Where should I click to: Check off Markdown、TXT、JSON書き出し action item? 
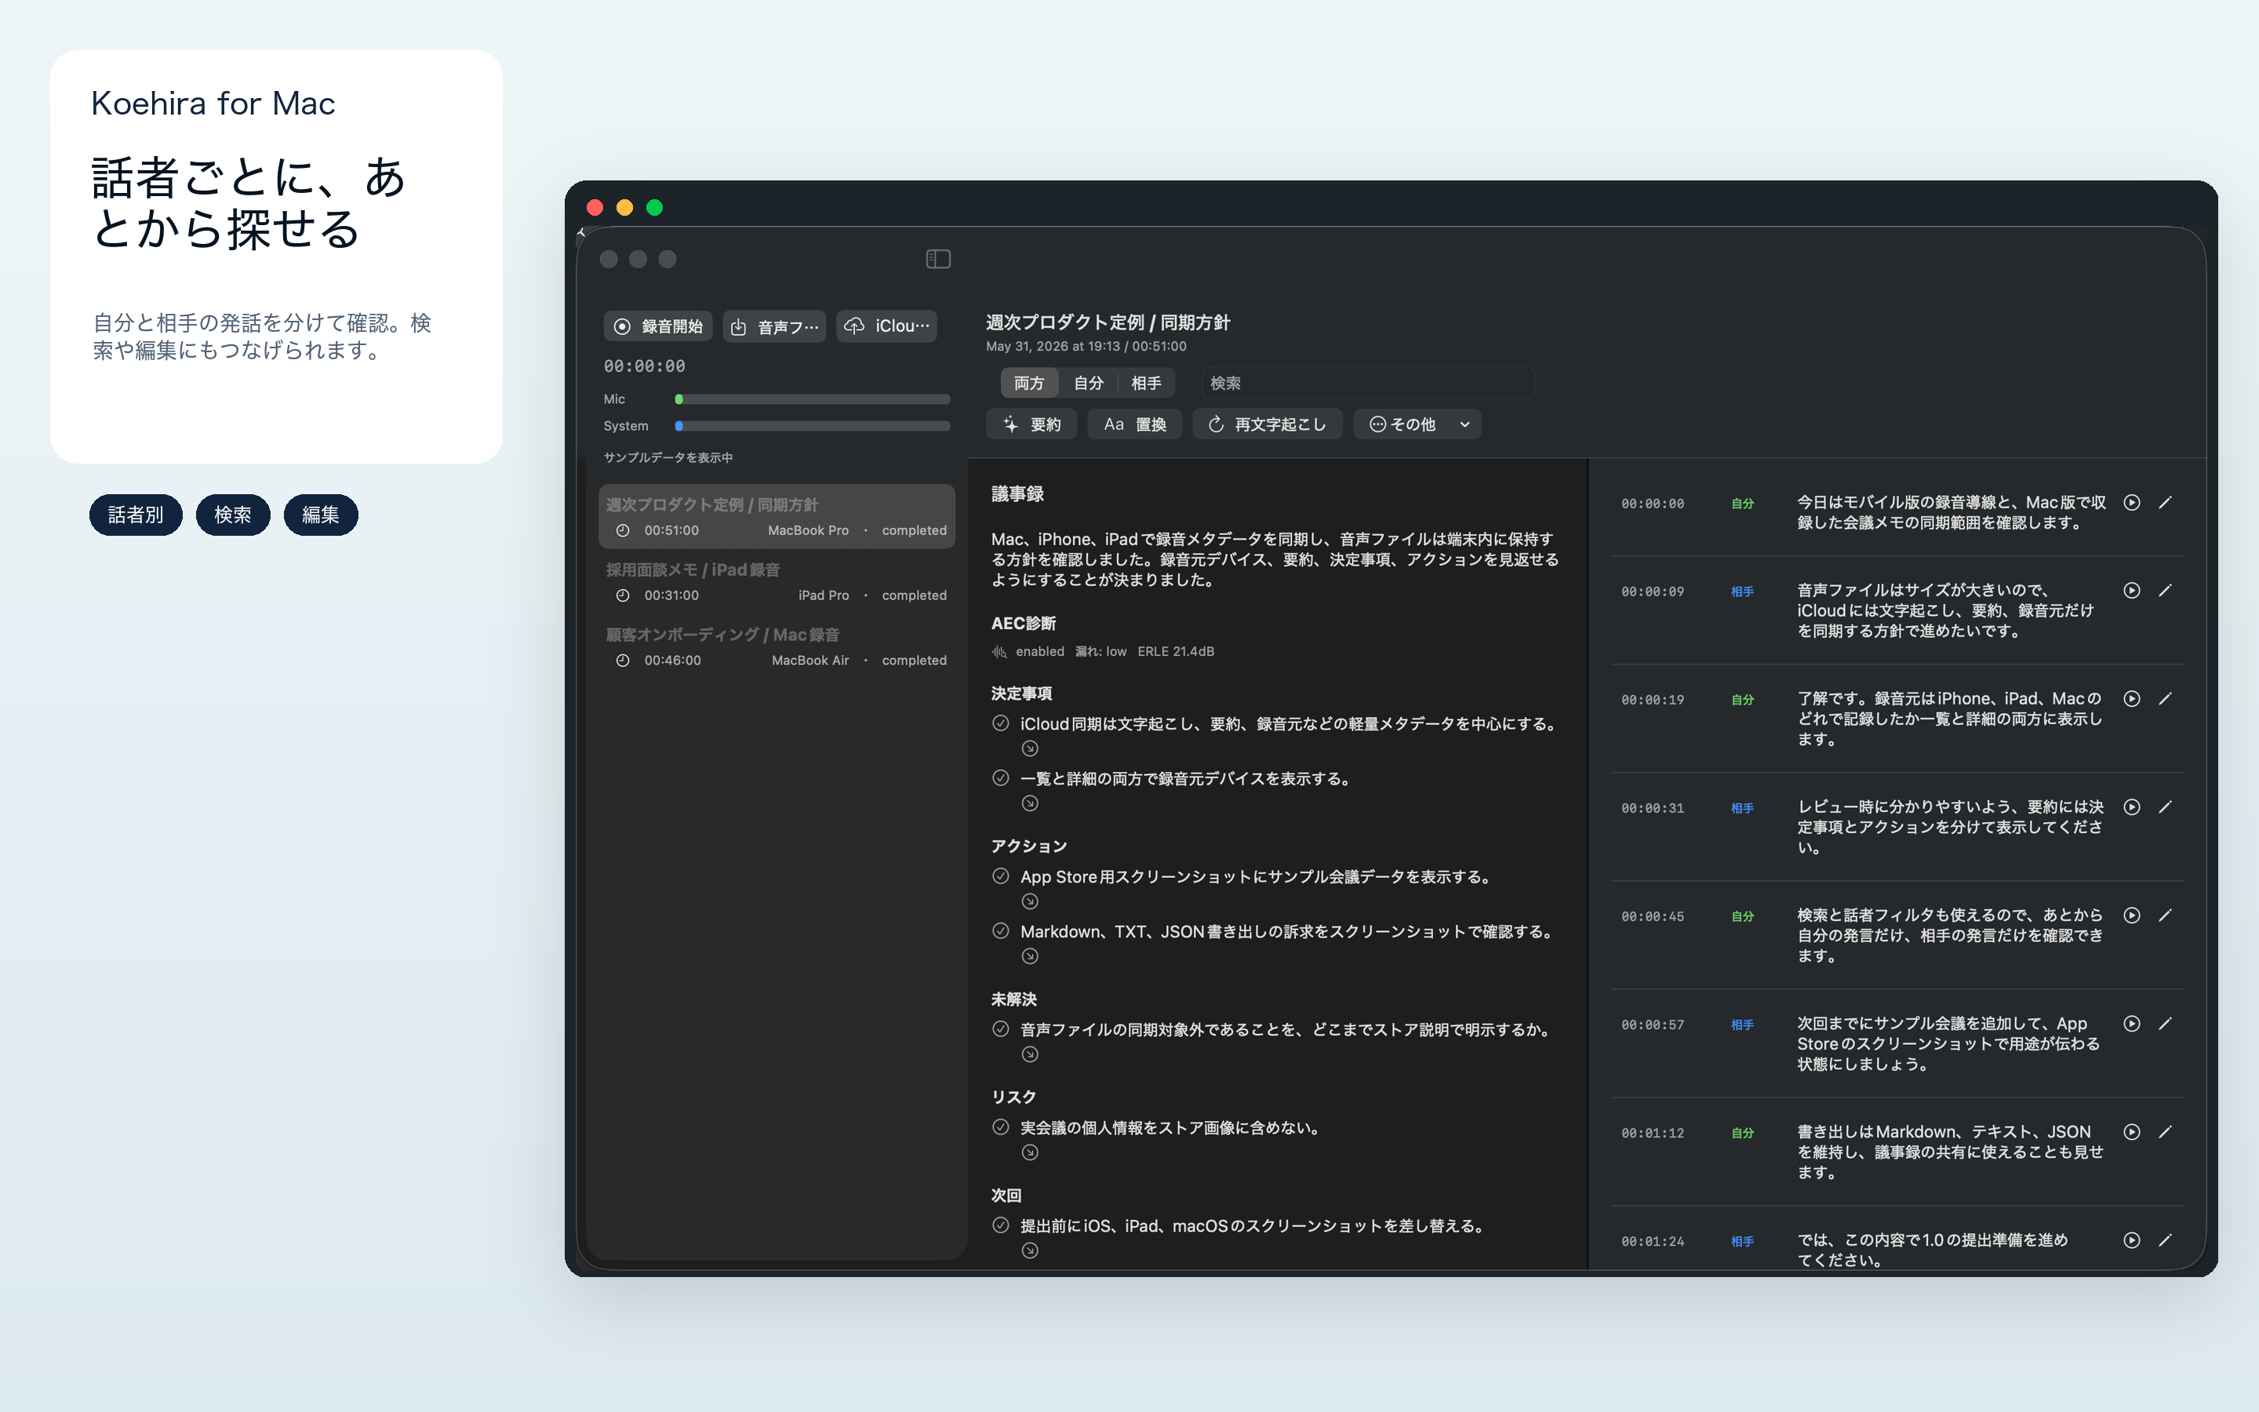pos(1001,931)
